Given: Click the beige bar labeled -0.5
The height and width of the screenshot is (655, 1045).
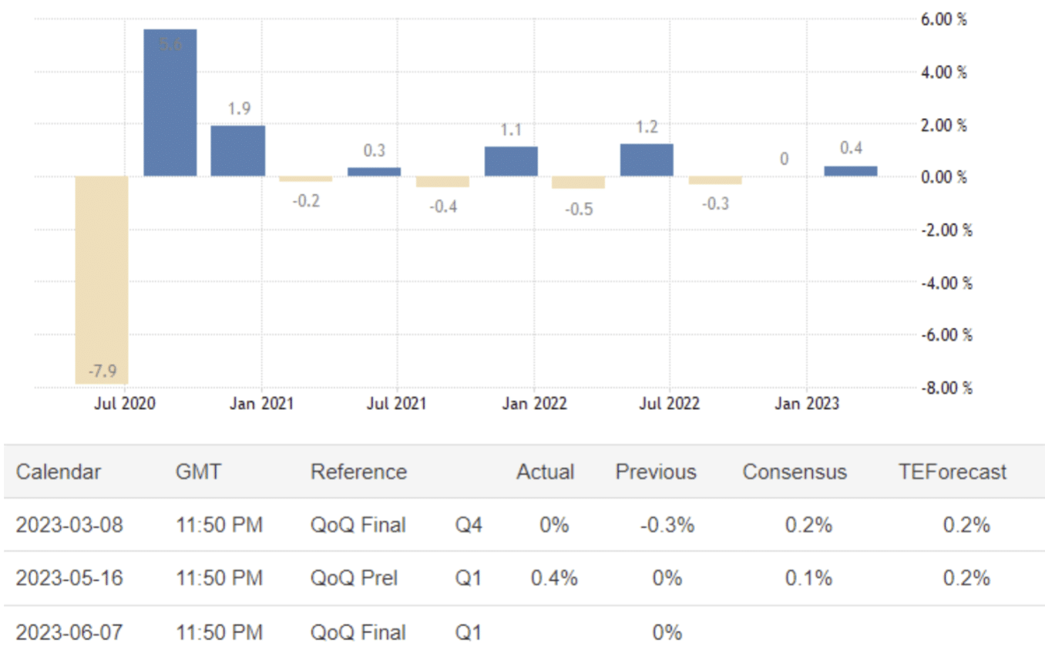Looking at the screenshot, I should [578, 183].
